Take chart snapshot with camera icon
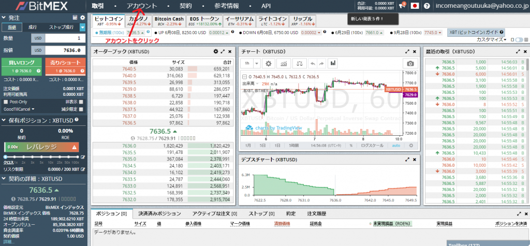Screen dimensions: 530x246 pos(410,63)
